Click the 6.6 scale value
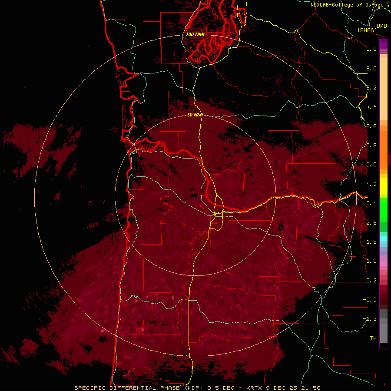 (371, 126)
